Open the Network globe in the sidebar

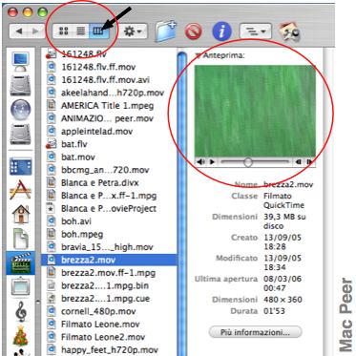pyautogui.click(x=20, y=111)
